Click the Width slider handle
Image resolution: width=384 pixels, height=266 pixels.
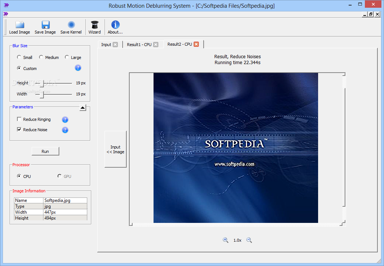42,94
